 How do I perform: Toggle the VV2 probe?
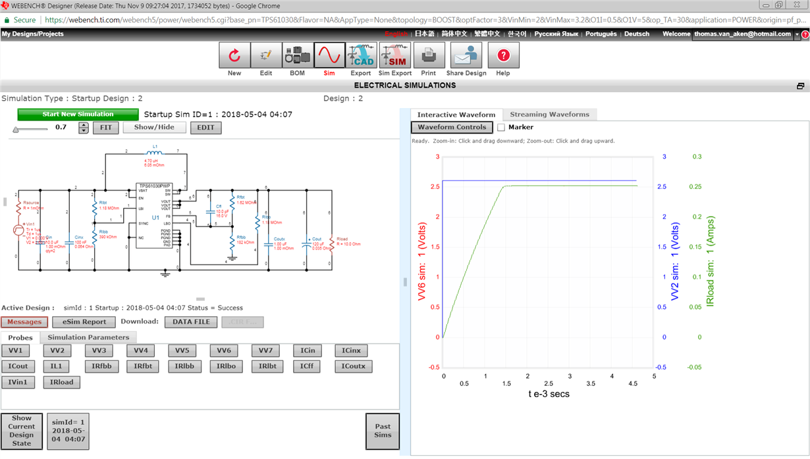pos(57,351)
